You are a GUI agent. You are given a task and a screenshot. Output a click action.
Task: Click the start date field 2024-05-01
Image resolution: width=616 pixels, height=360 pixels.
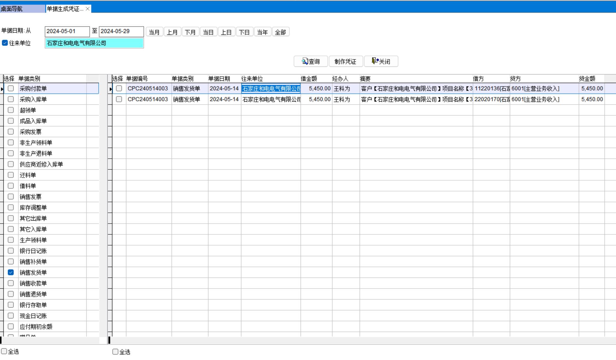tap(67, 31)
